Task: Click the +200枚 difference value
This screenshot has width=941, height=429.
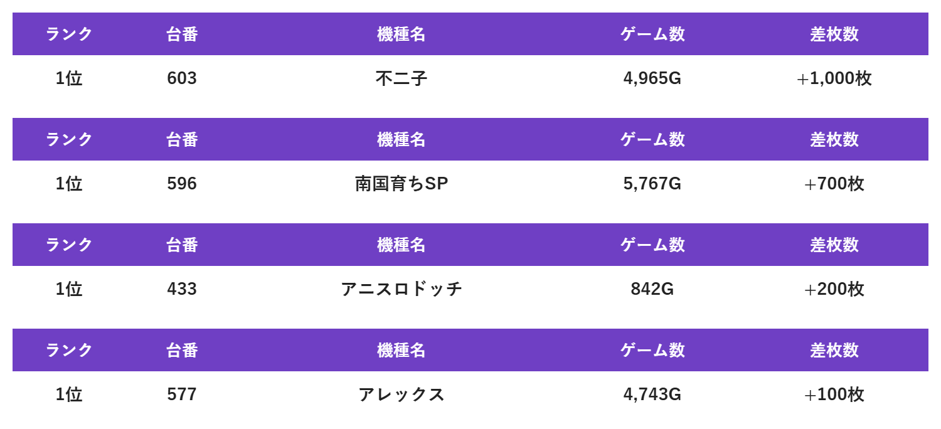Action: (834, 289)
